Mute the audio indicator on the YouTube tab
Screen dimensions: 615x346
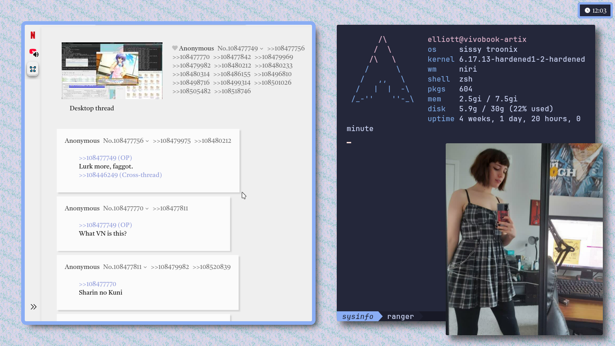[36, 55]
